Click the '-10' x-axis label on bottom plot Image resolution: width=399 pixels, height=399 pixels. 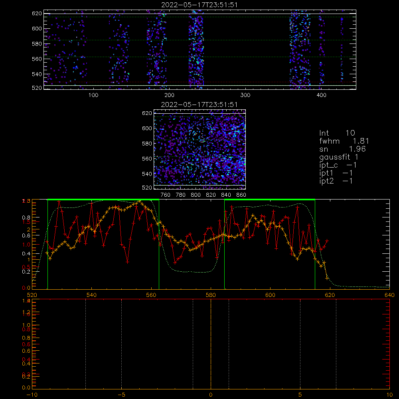click(32, 395)
